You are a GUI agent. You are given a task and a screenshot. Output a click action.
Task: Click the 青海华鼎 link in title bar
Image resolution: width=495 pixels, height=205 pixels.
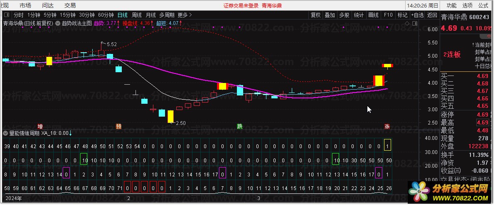pyautogui.click(x=272, y=5)
